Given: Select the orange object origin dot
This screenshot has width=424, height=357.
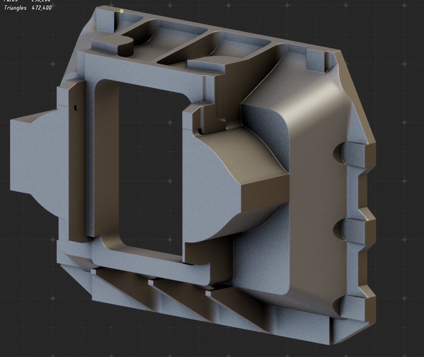Looking at the screenshot, I should (x=122, y=11).
